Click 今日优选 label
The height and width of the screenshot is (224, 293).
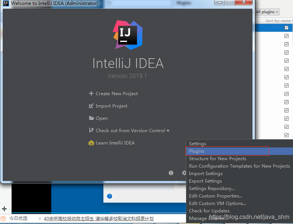(18, 218)
